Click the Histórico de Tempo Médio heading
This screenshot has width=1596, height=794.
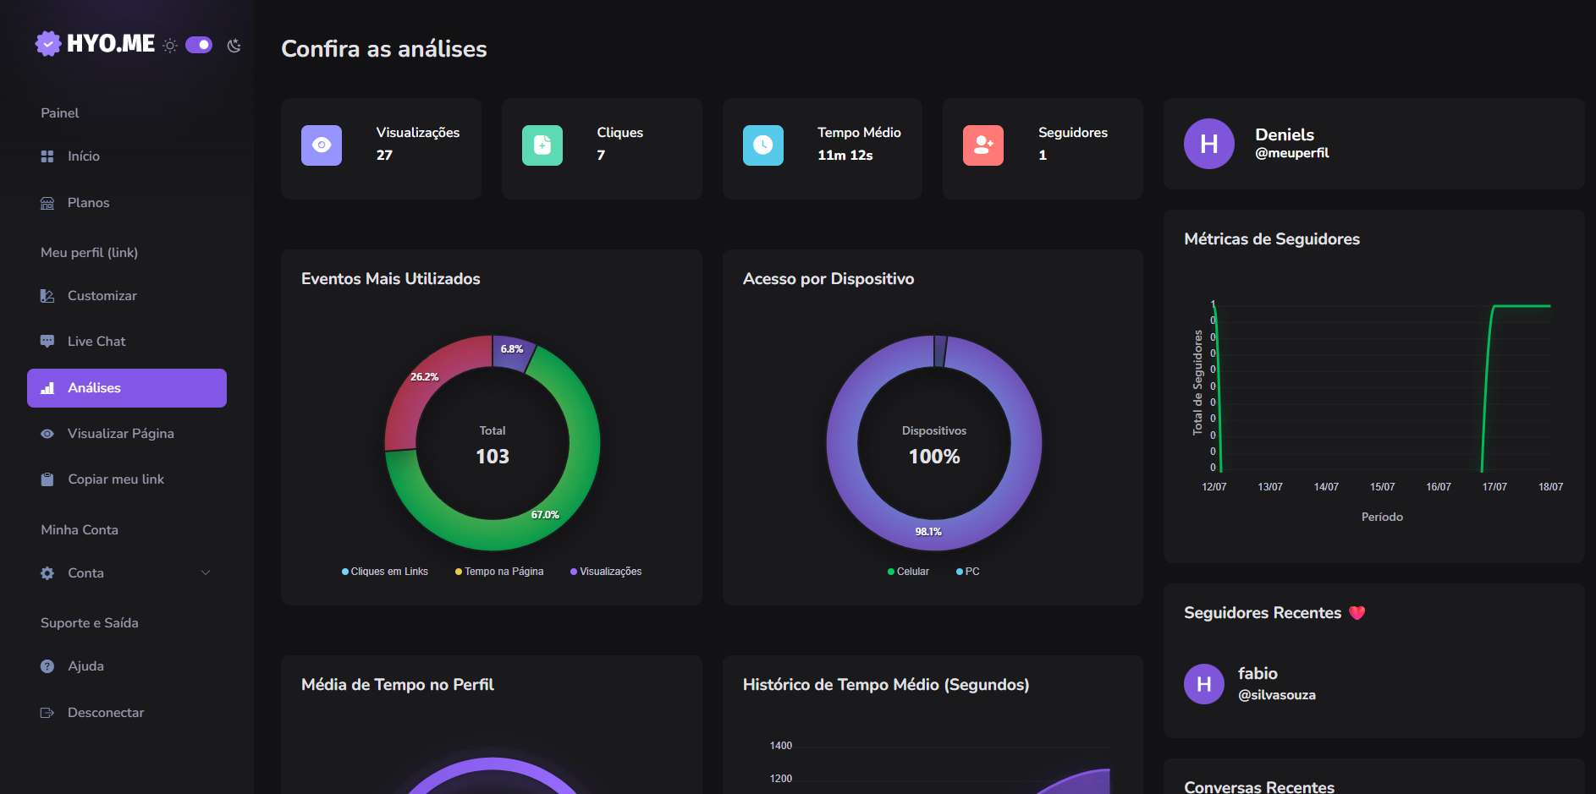click(x=886, y=685)
